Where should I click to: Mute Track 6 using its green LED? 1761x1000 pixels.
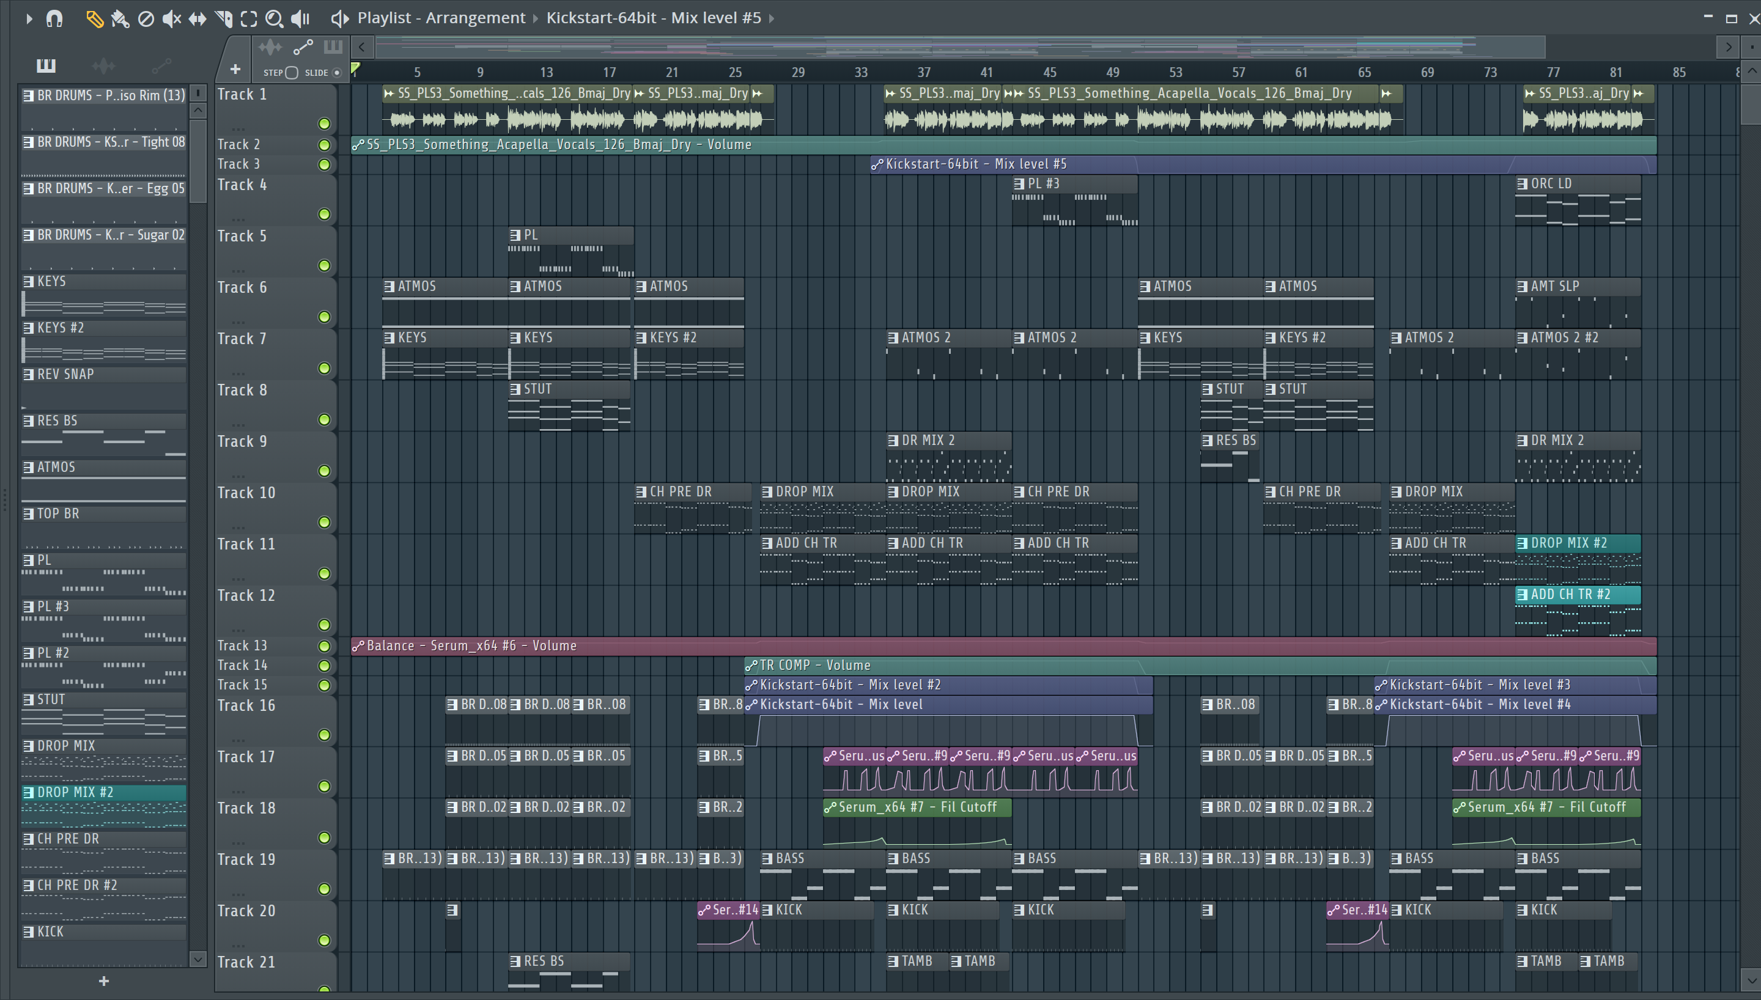pyautogui.click(x=324, y=317)
